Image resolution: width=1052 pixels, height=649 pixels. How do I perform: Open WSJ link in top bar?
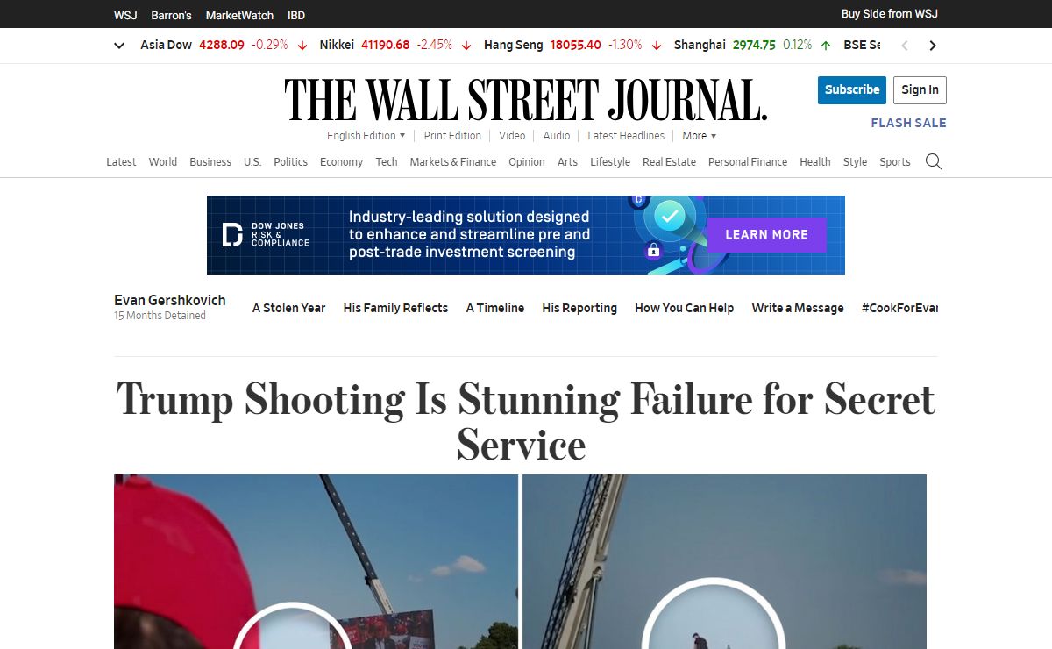pos(125,15)
